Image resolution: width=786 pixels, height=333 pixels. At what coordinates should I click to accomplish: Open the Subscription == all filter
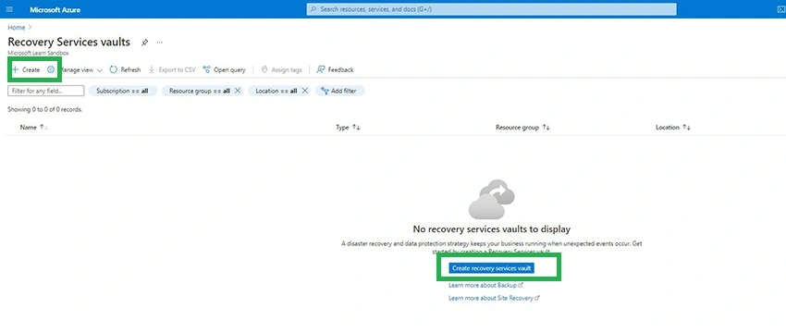coord(122,91)
